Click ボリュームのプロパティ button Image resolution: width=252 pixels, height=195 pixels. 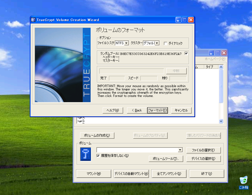pos(150,135)
